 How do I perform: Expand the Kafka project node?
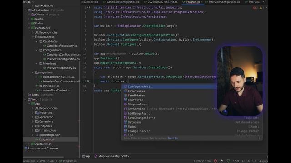pyautogui.click(x=29, y=23)
